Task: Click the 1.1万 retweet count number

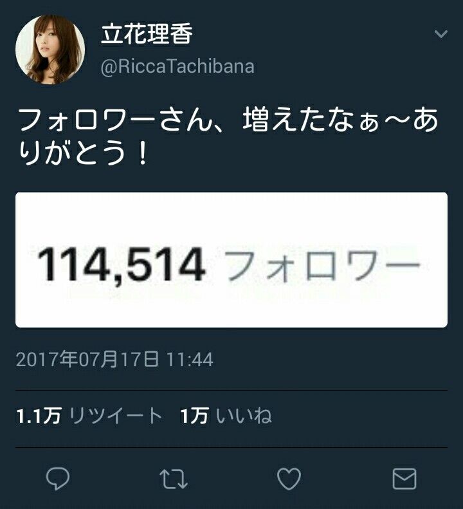Action: (39, 416)
